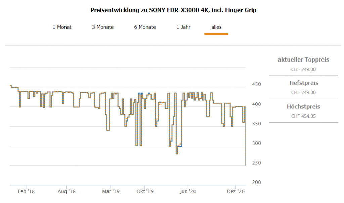The image size is (344, 203).
Task: Click the 'alles' tab
Action: [216, 27]
